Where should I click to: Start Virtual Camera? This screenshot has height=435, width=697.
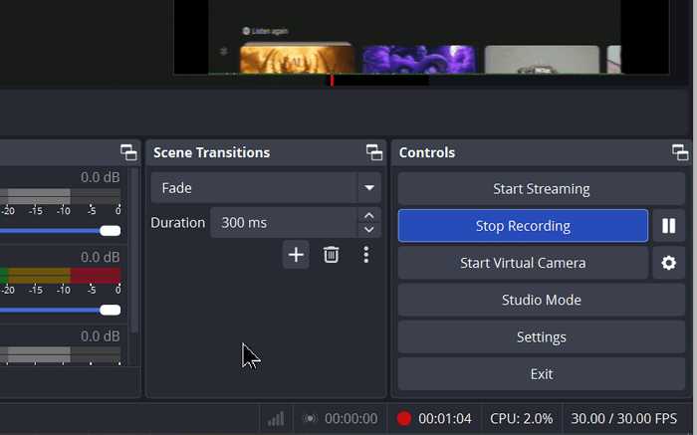[x=523, y=263]
